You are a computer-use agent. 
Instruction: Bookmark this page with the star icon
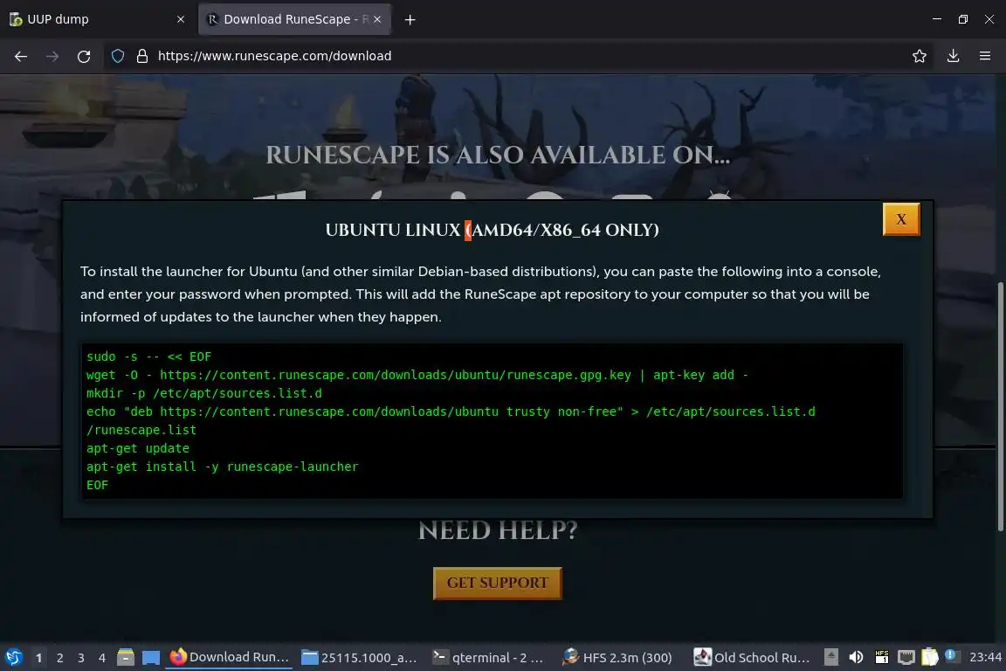coord(920,57)
